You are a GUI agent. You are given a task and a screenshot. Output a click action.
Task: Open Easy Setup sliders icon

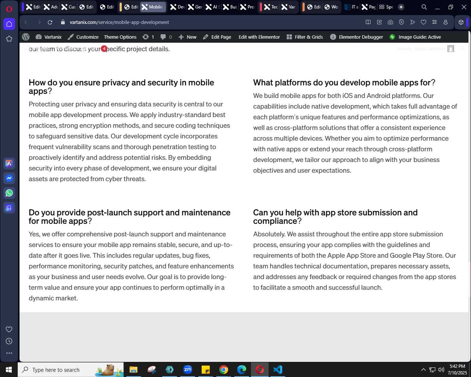[x=435, y=22]
